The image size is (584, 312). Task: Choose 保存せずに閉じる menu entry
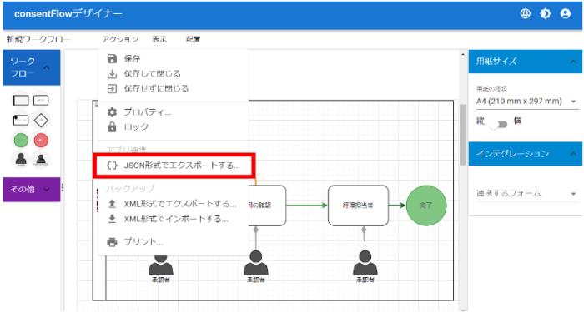click(173, 88)
